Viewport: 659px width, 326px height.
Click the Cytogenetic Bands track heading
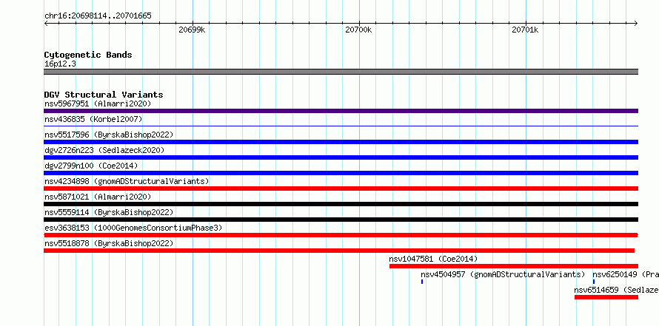point(88,55)
